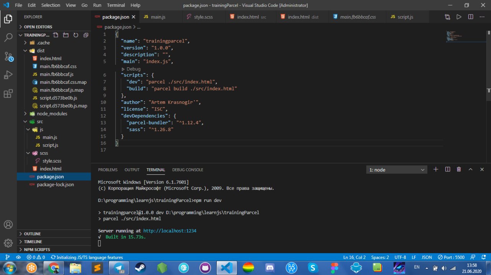Click UTF-8 encoding in status bar
This screenshot has width=491, height=275.
click(x=400, y=257)
